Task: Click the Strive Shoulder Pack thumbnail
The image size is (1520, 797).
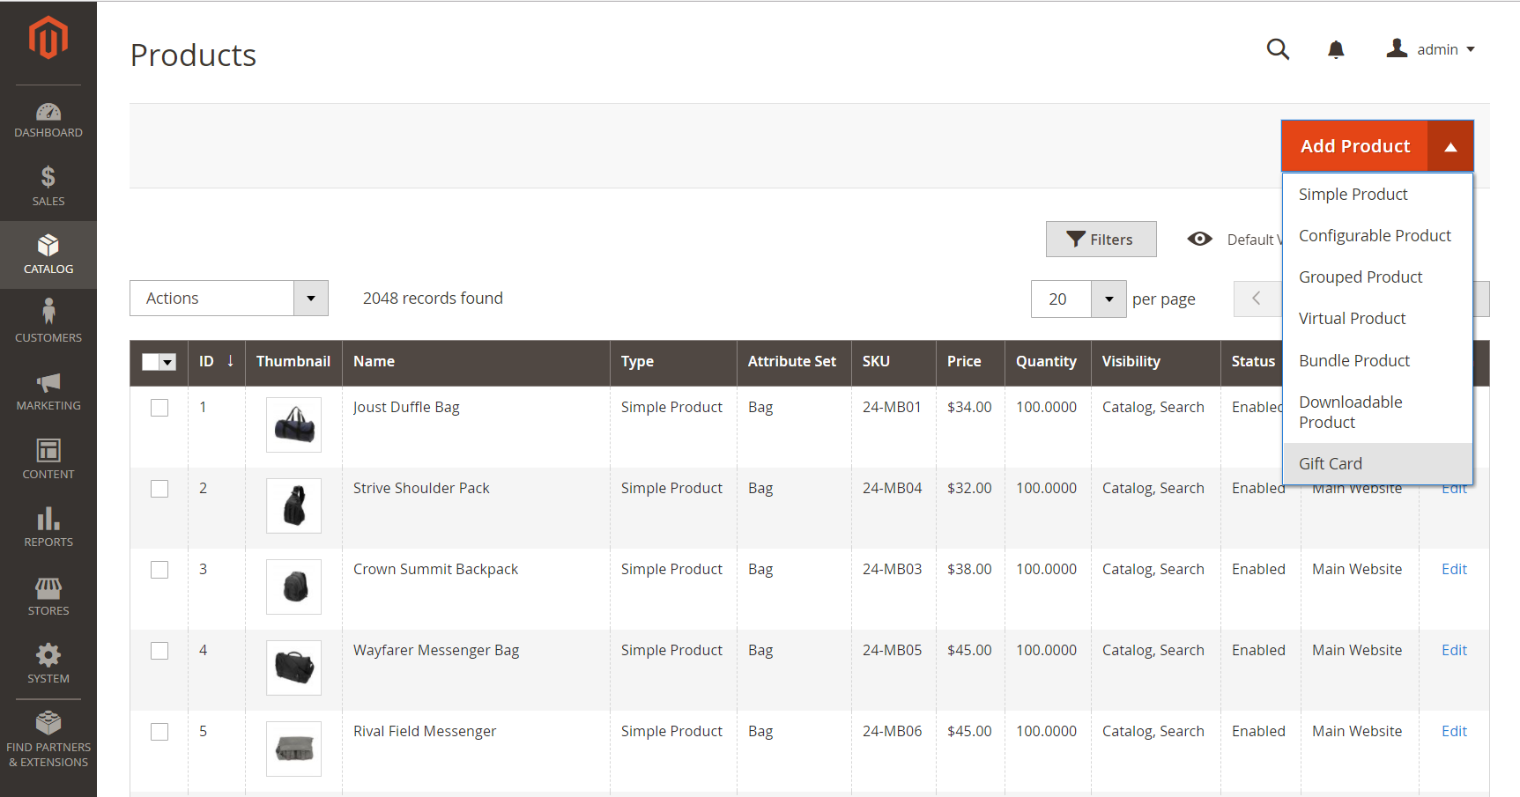Action: point(293,506)
